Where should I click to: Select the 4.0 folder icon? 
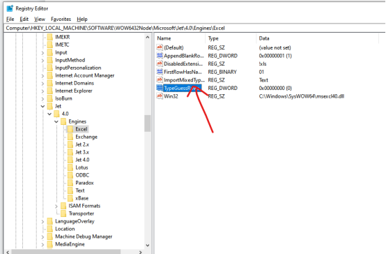(57, 114)
